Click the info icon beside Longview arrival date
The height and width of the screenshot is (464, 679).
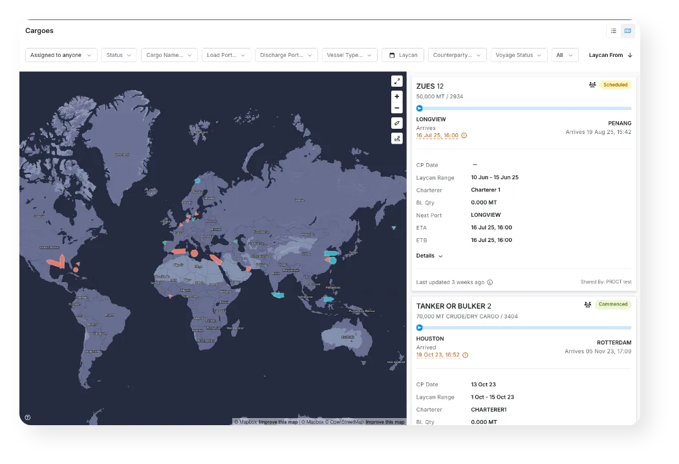coord(464,136)
